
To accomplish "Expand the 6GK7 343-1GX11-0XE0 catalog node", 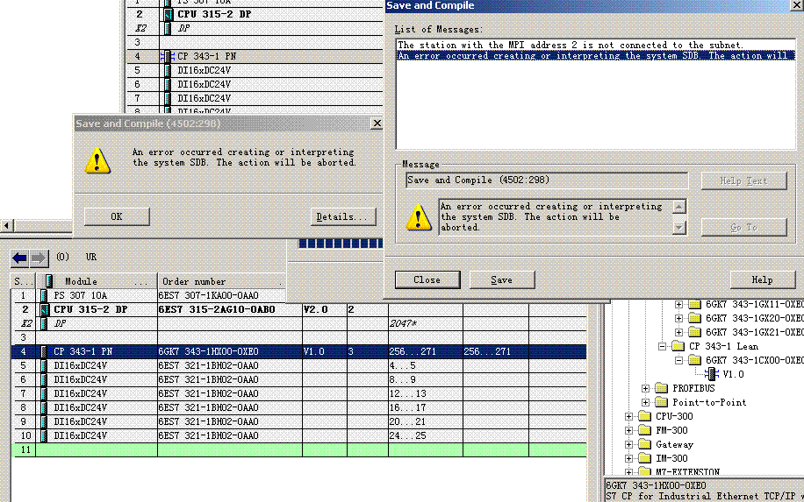I will [678, 305].
